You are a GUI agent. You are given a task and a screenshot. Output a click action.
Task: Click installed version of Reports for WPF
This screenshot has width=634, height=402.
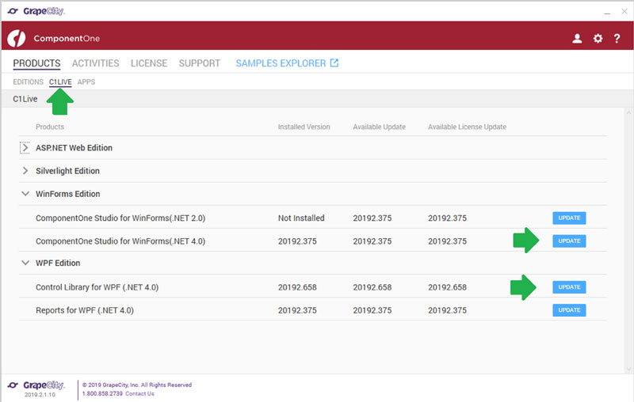(x=297, y=310)
